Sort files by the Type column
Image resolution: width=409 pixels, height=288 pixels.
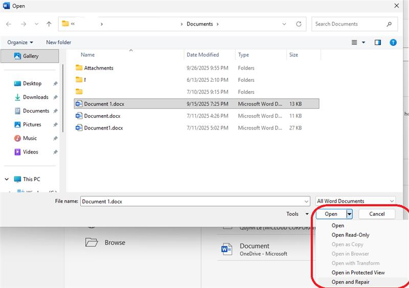pos(243,55)
